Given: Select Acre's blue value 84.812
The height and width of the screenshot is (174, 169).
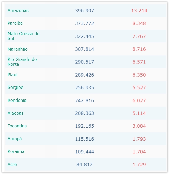Looking at the screenshot, I should click(84, 165).
